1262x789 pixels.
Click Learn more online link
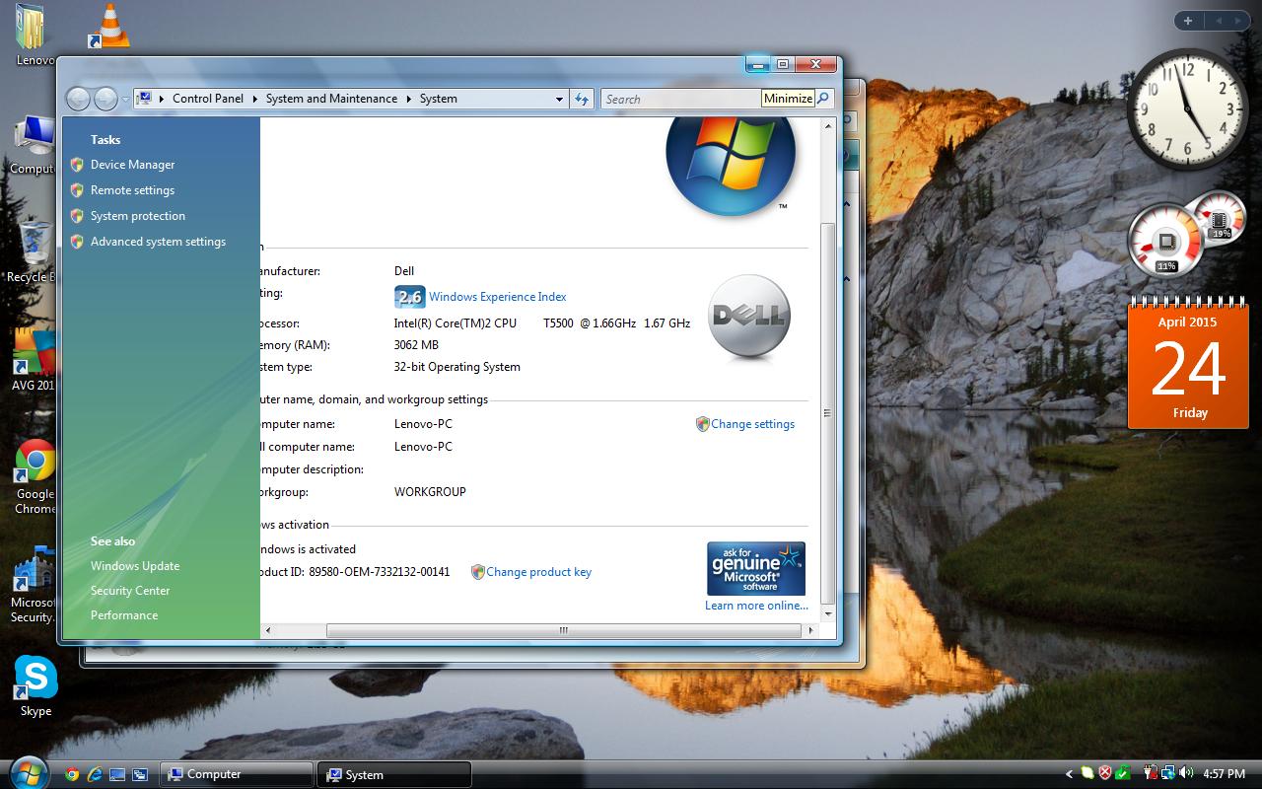(x=756, y=606)
